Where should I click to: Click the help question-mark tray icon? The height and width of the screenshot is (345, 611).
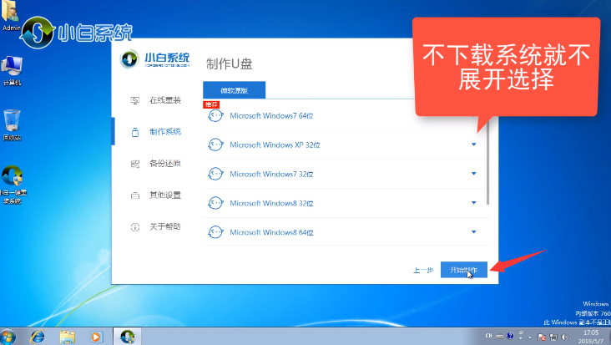pyautogui.click(x=510, y=336)
